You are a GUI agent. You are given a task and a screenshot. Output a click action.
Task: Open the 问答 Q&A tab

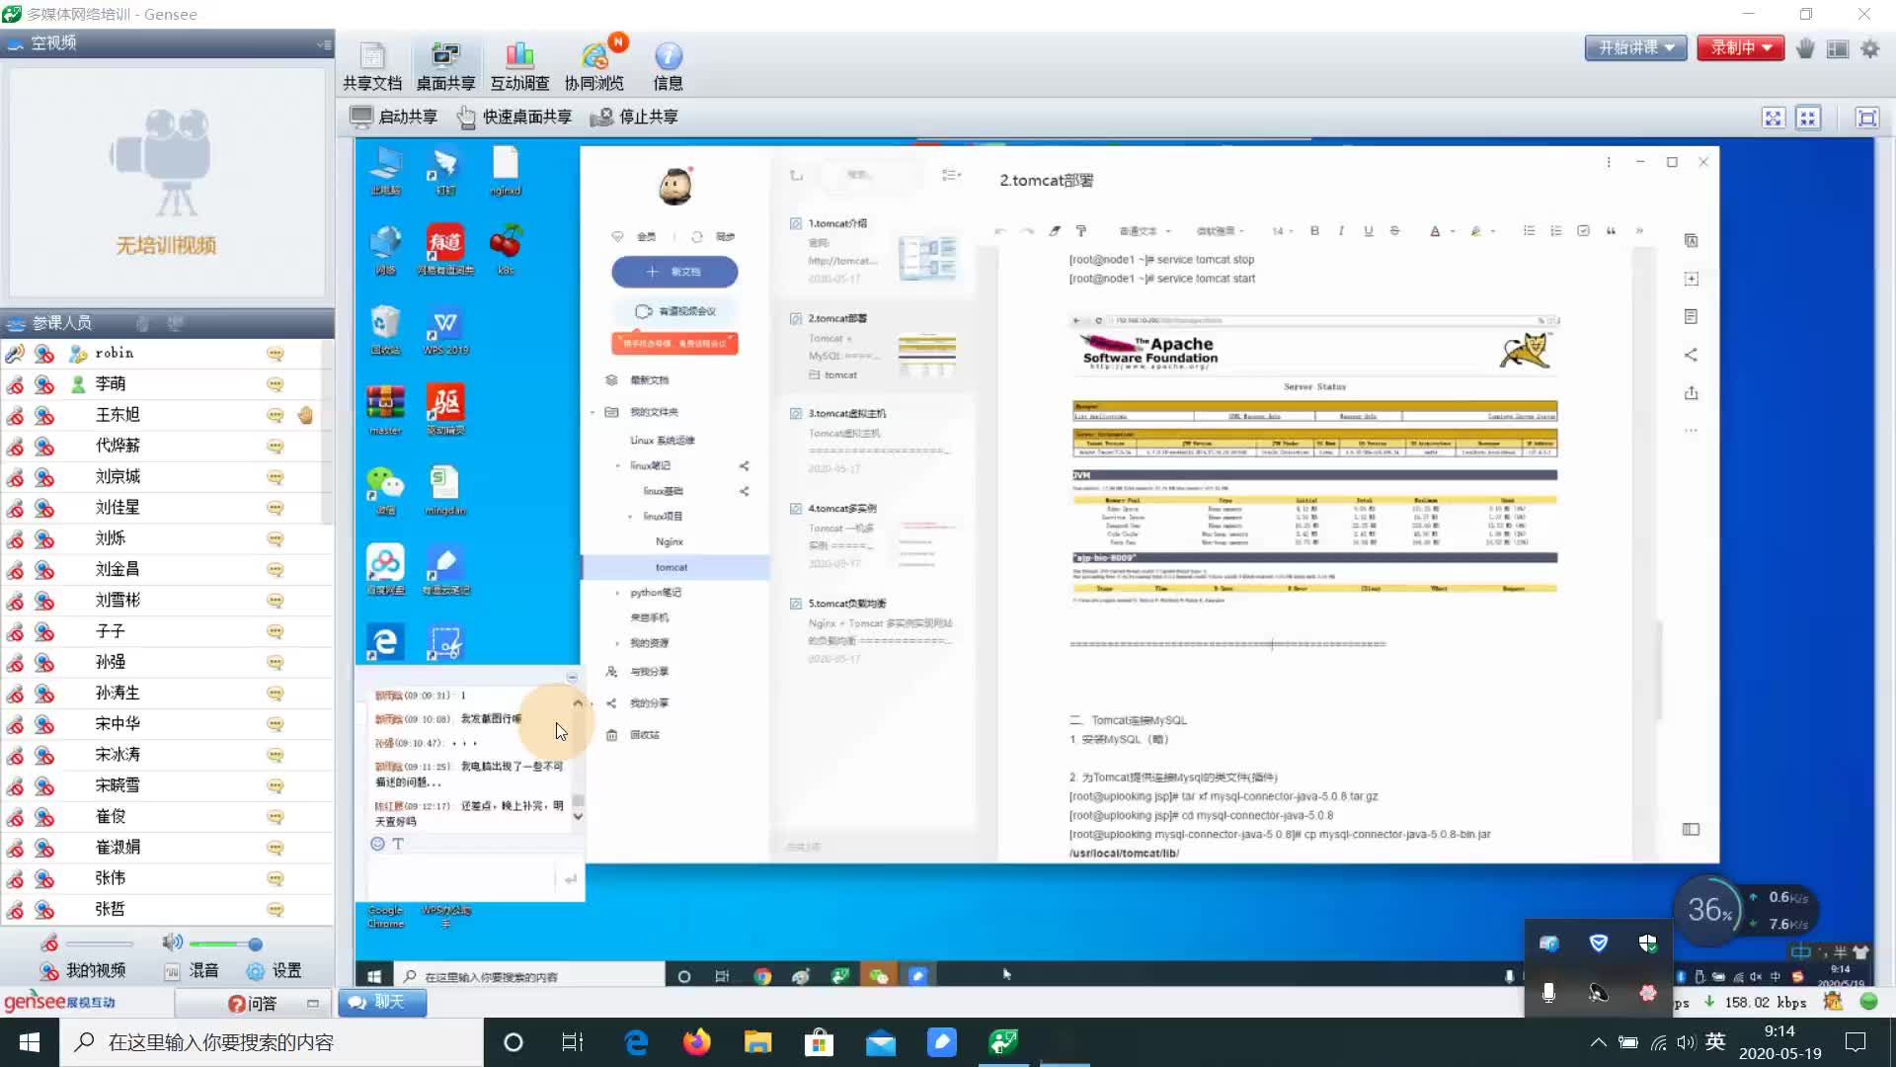(253, 1003)
